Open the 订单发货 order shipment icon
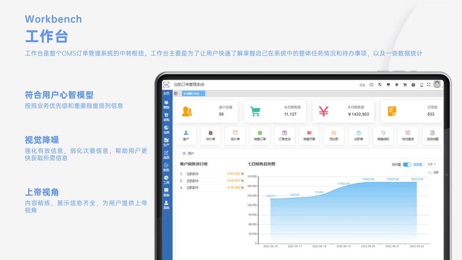Image resolution: width=462 pixels, height=260 pixels. click(284, 135)
